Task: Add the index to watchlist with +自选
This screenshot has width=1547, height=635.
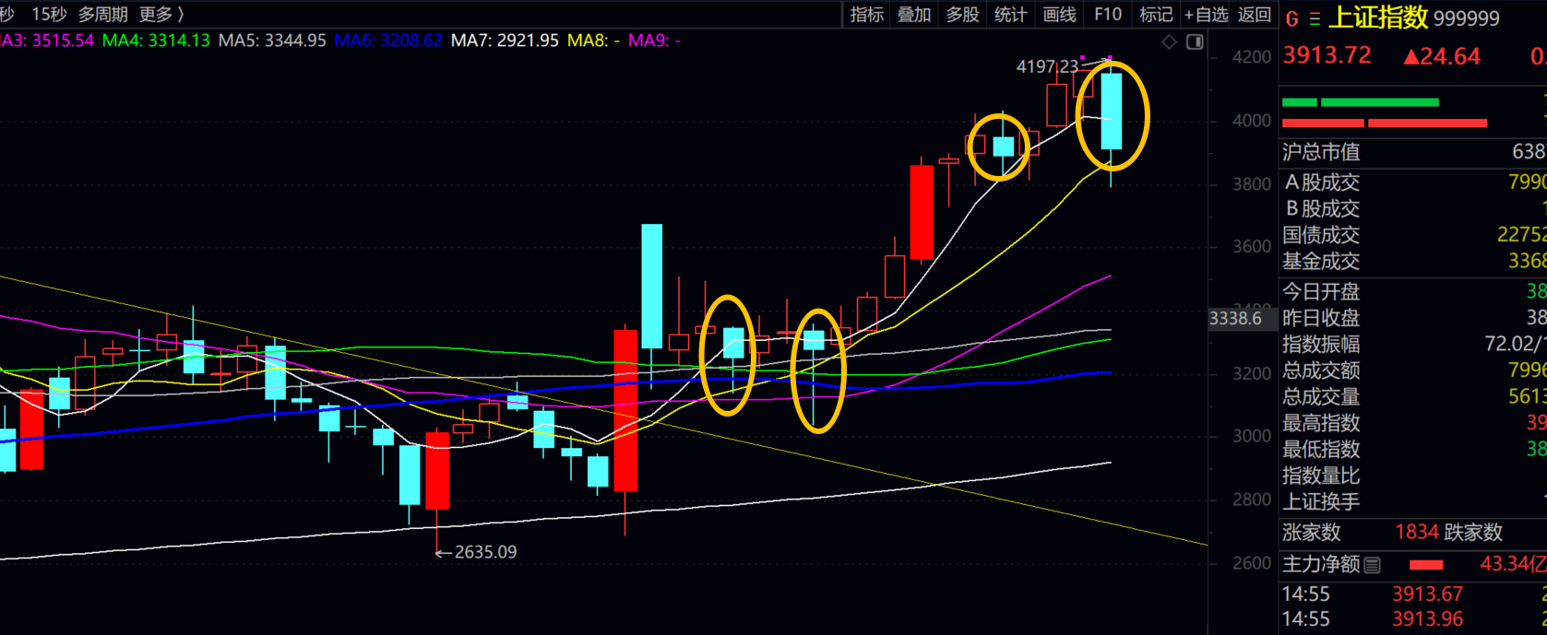Action: tap(1206, 14)
